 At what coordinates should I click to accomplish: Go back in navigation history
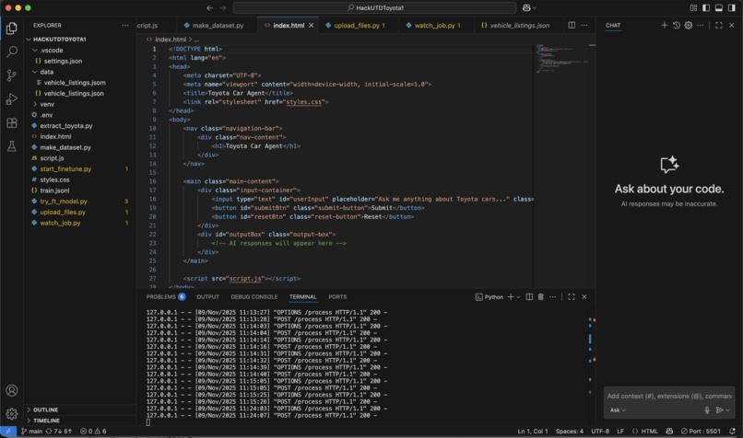coord(210,7)
